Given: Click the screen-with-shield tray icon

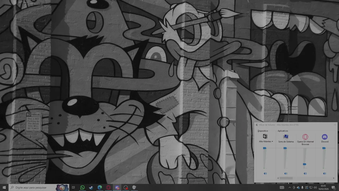Looking at the screenshot, I should [x=307, y=188].
